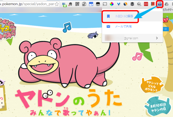
Task: Click the Buffer stacked-layers extension
Action: click(x=132, y=4)
